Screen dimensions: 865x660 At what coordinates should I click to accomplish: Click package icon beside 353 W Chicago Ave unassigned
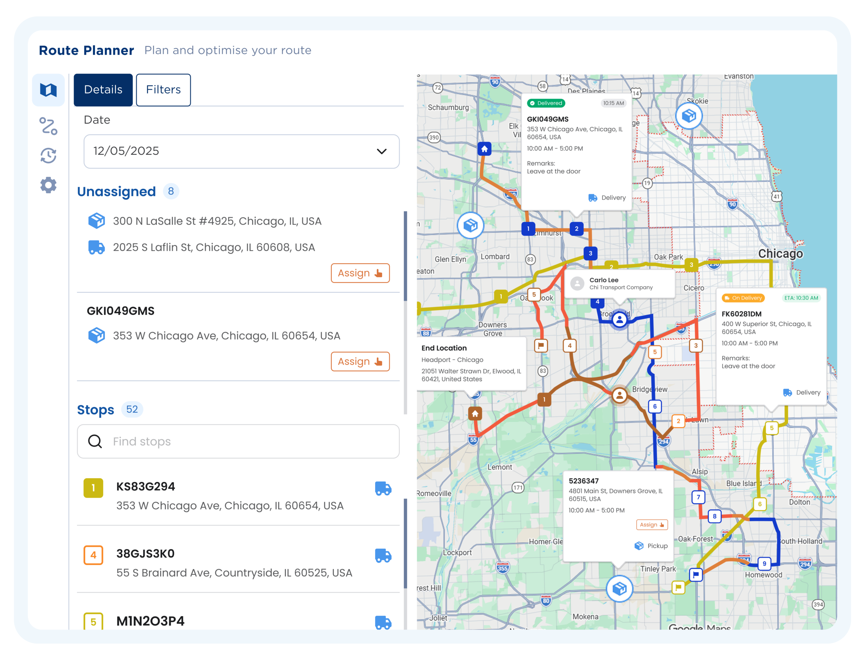[x=96, y=335]
